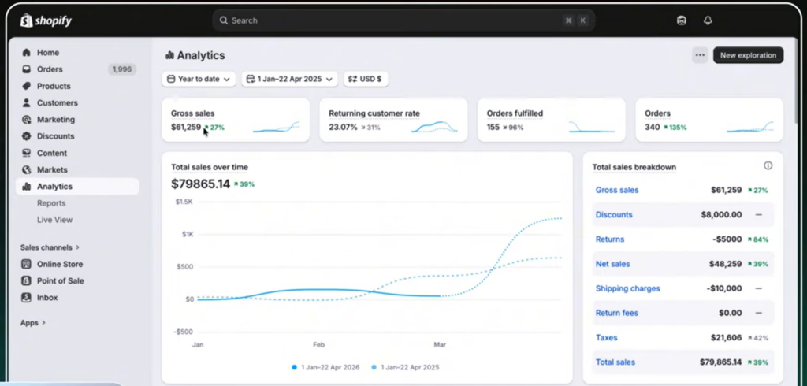Open the Net sales link in breakdown
Image resolution: width=807 pixels, height=386 pixels.
(612, 264)
